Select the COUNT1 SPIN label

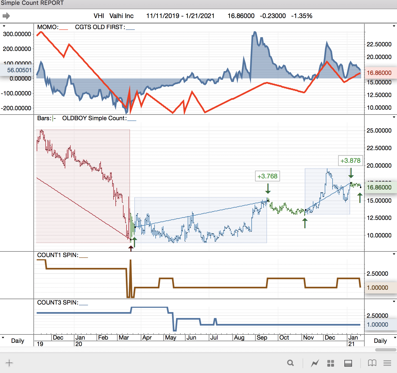[58, 255]
